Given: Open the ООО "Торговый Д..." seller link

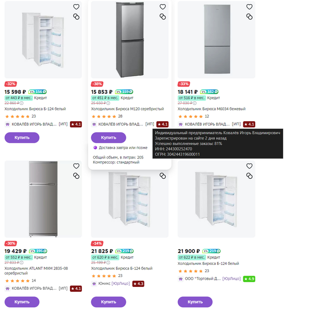Looking at the screenshot, I should (202, 279).
